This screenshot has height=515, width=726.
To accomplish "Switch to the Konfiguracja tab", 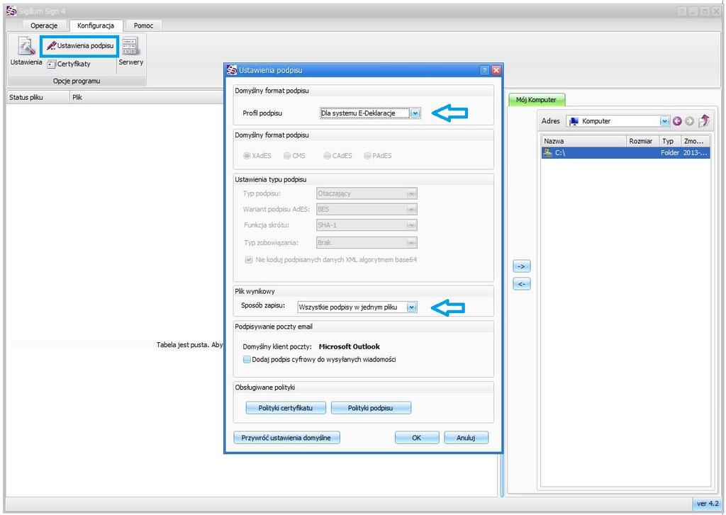I will pyautogui.click(x=96, y=26).
